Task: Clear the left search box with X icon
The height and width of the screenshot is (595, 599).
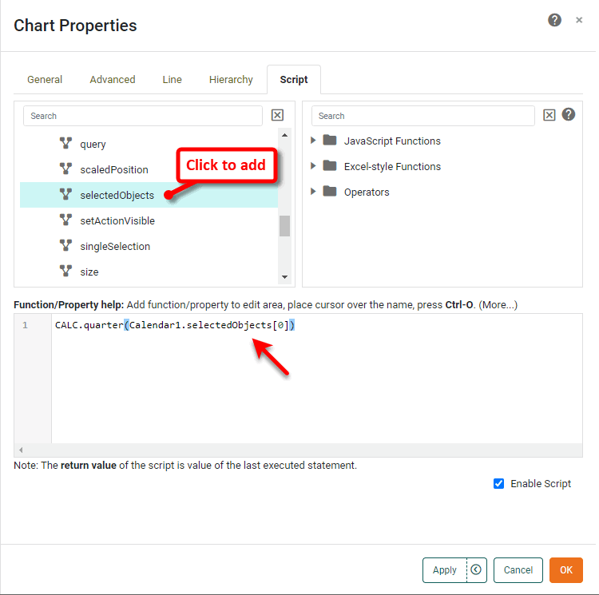Action: [x=277, y=115]
